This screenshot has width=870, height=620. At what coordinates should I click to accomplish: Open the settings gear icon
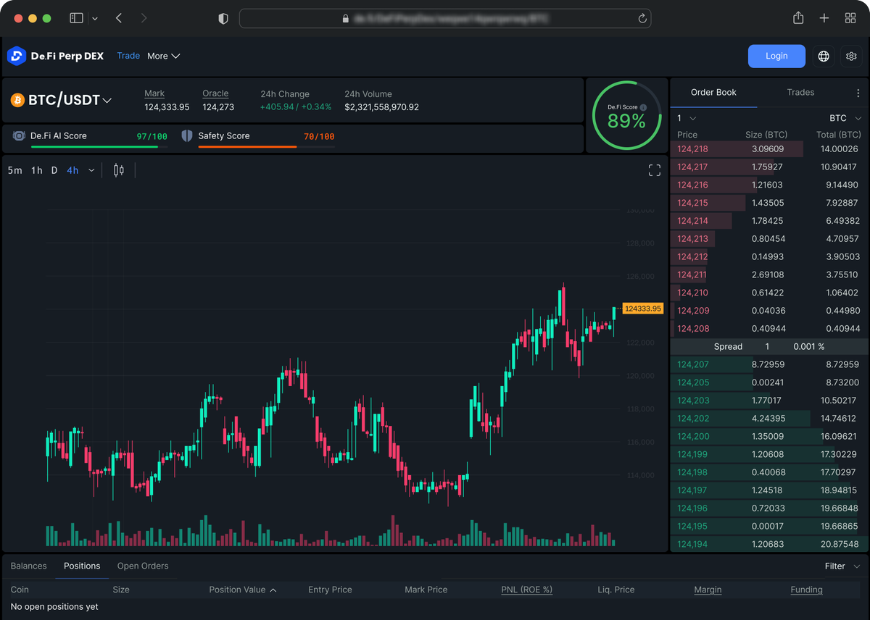[851, 56]
